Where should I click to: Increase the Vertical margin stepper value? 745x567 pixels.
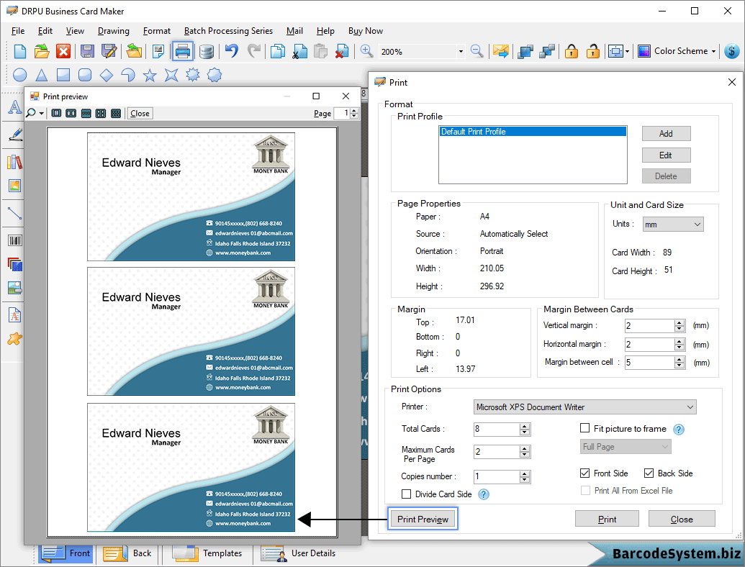679,322
